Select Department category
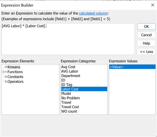The height and width of the screenshot is (137, 157). click(84, 76)
